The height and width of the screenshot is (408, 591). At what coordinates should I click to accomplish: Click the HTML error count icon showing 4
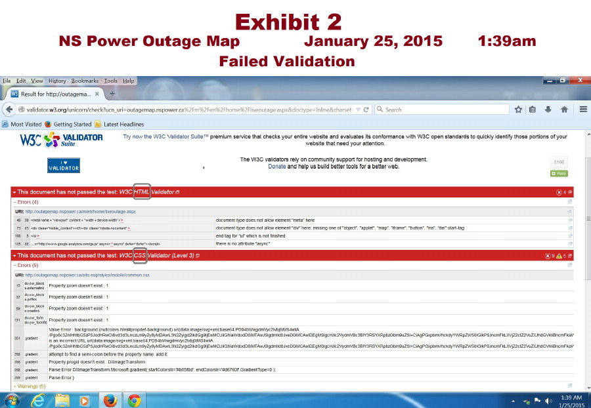pyautogui.click(x=559, y=192)
